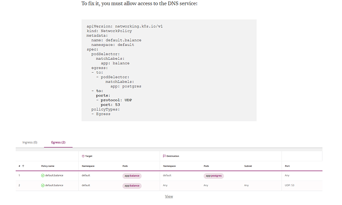Click the sort arrow in the # column

coord(23,166)
